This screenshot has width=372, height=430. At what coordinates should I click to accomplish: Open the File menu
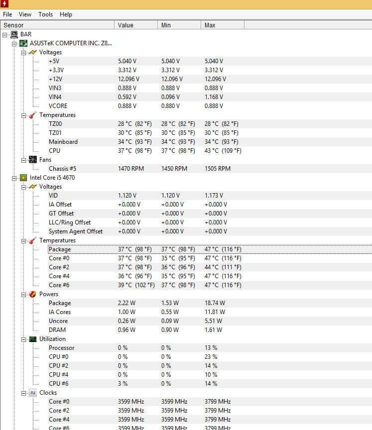pos(7,14)
